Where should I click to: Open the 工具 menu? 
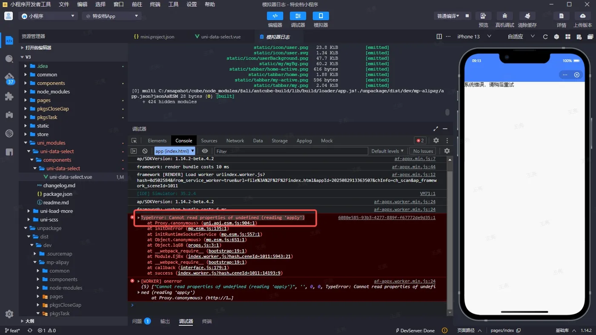pyautogui.click(x=173, y=4)
